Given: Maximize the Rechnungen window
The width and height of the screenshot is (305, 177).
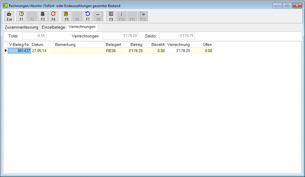Looking at the screenshot, I should click(287, 6).
